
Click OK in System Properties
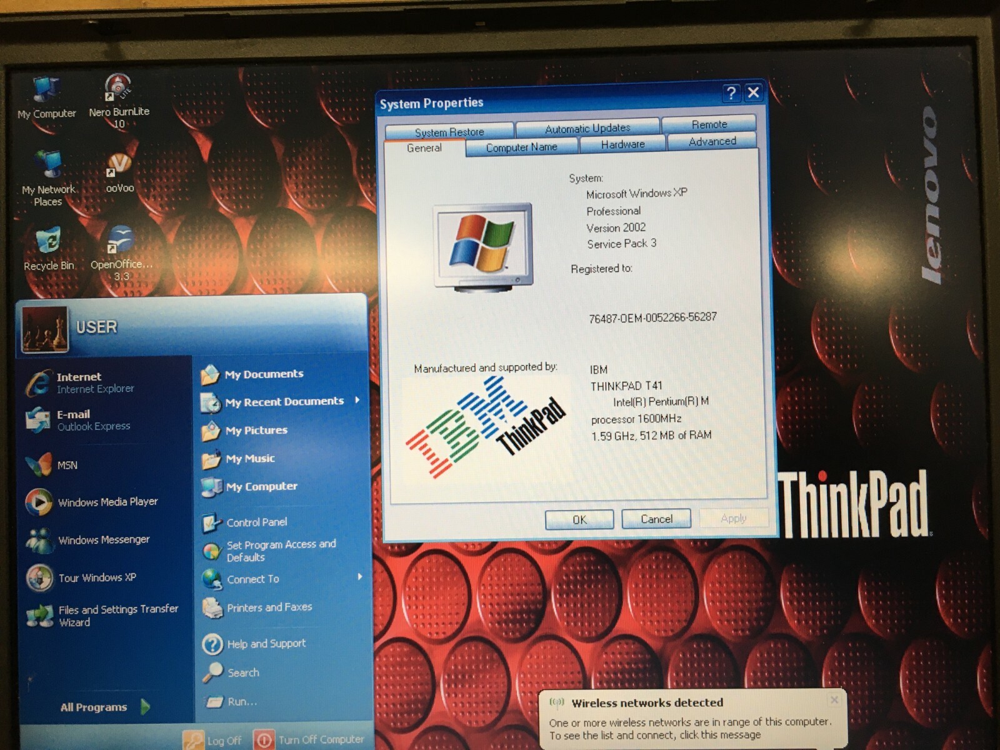pos(579,519)
